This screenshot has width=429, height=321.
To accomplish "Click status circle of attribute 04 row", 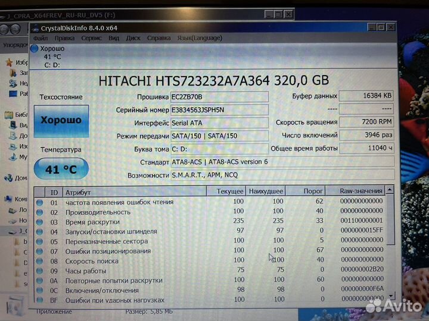I will (40, 232).
